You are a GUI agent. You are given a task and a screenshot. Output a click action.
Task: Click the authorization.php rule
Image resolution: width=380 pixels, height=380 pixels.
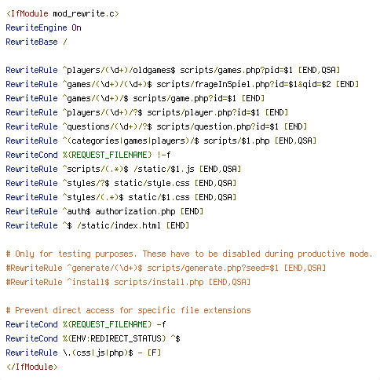104,211
